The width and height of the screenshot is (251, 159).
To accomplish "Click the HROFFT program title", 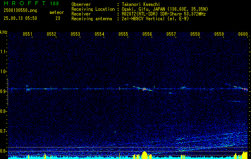I will tap(25, 3).
